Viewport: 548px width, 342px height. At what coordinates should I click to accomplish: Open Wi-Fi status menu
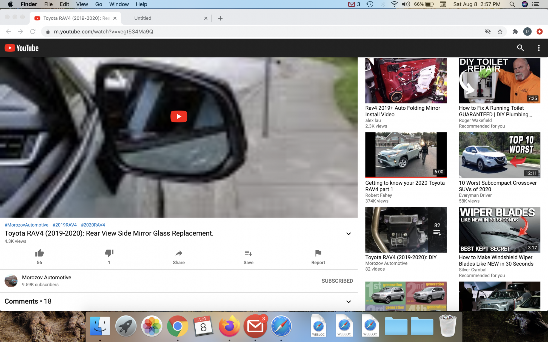(394, 4)
